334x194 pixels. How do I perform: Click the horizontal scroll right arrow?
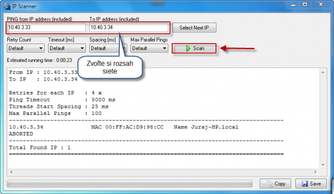tap(315, 172)
